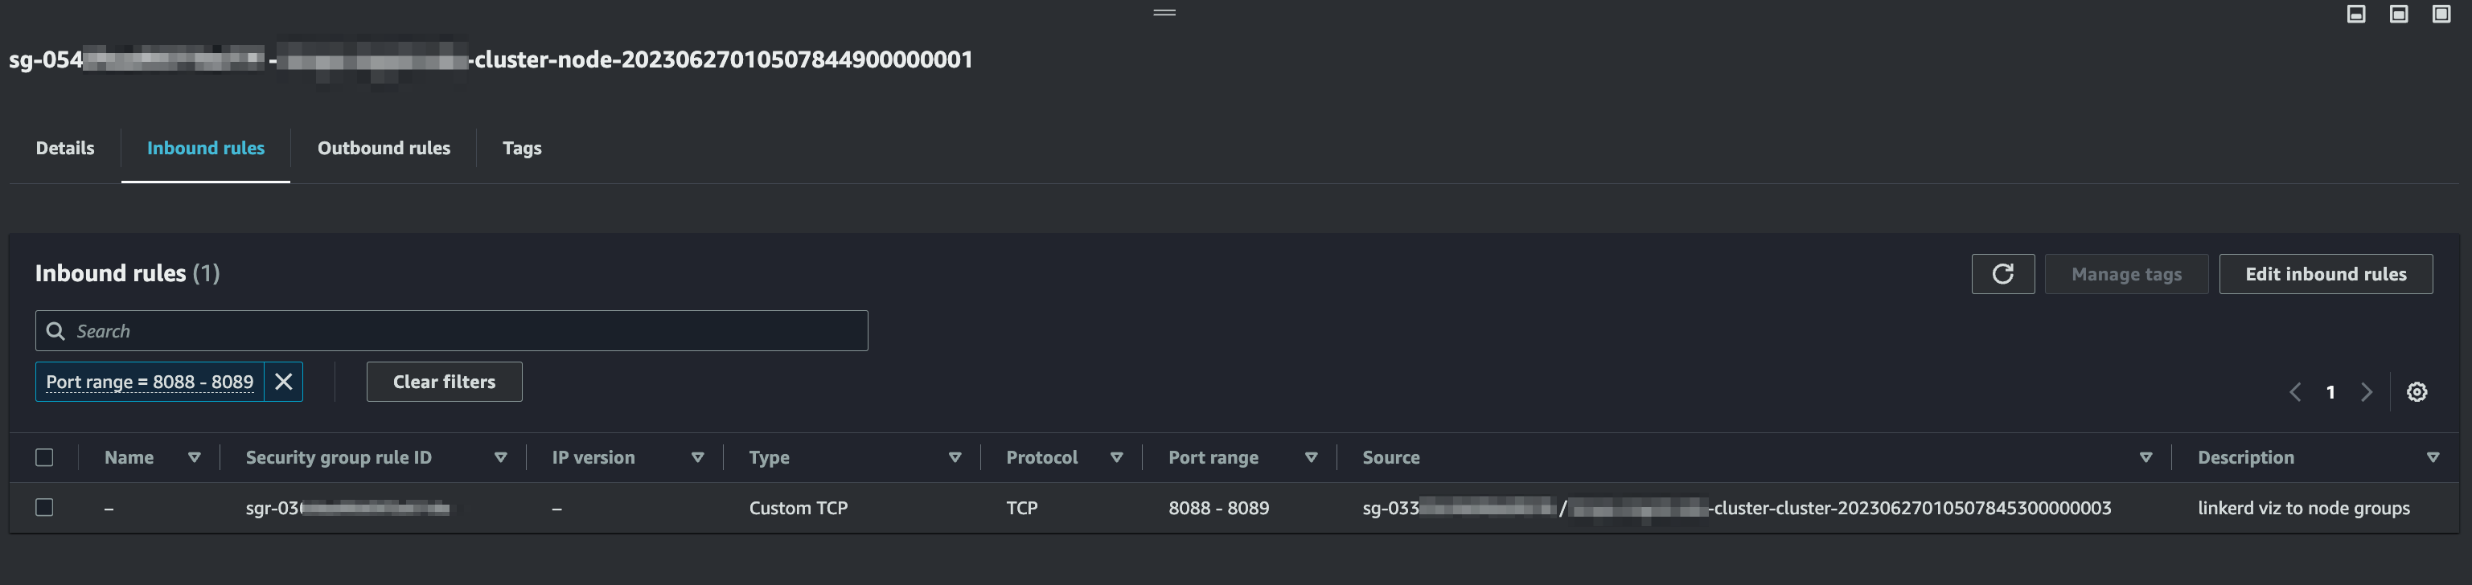Switch to the Tags tab
This screenshot has height=585, width=2472.
pos(522,148)
